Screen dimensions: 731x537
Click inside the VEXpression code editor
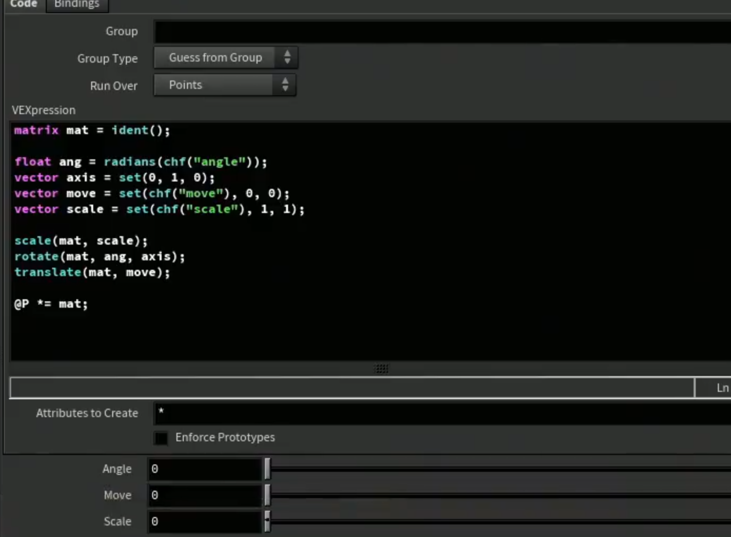[370, 241]
